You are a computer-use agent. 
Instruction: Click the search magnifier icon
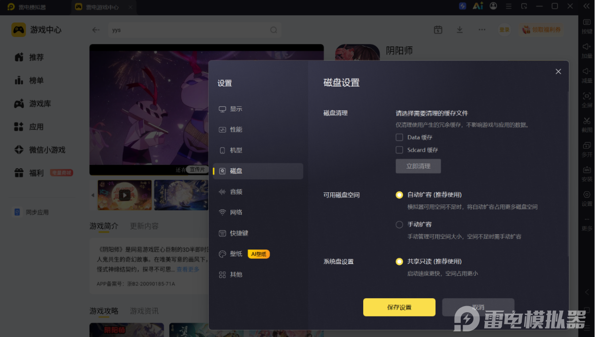[274, 29]
